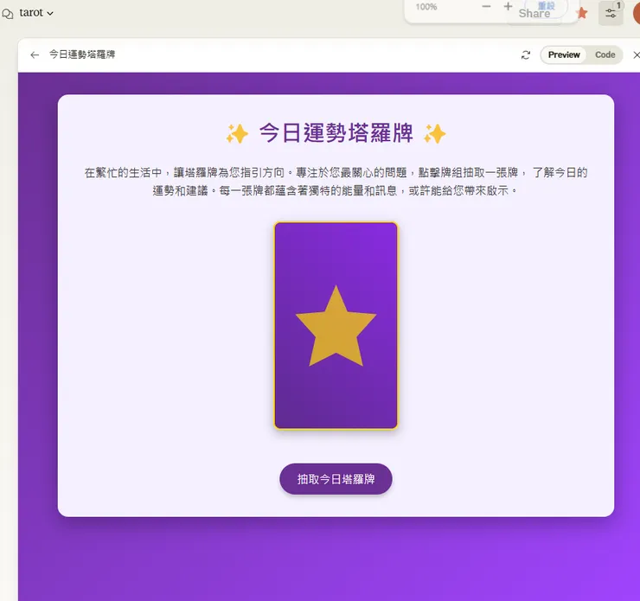Image resolution: width=640 pixels, height=601 pixels.
Task: Click the 今日運勢塔羅牌 artifact title in header
Action: [x=82, y=54]
